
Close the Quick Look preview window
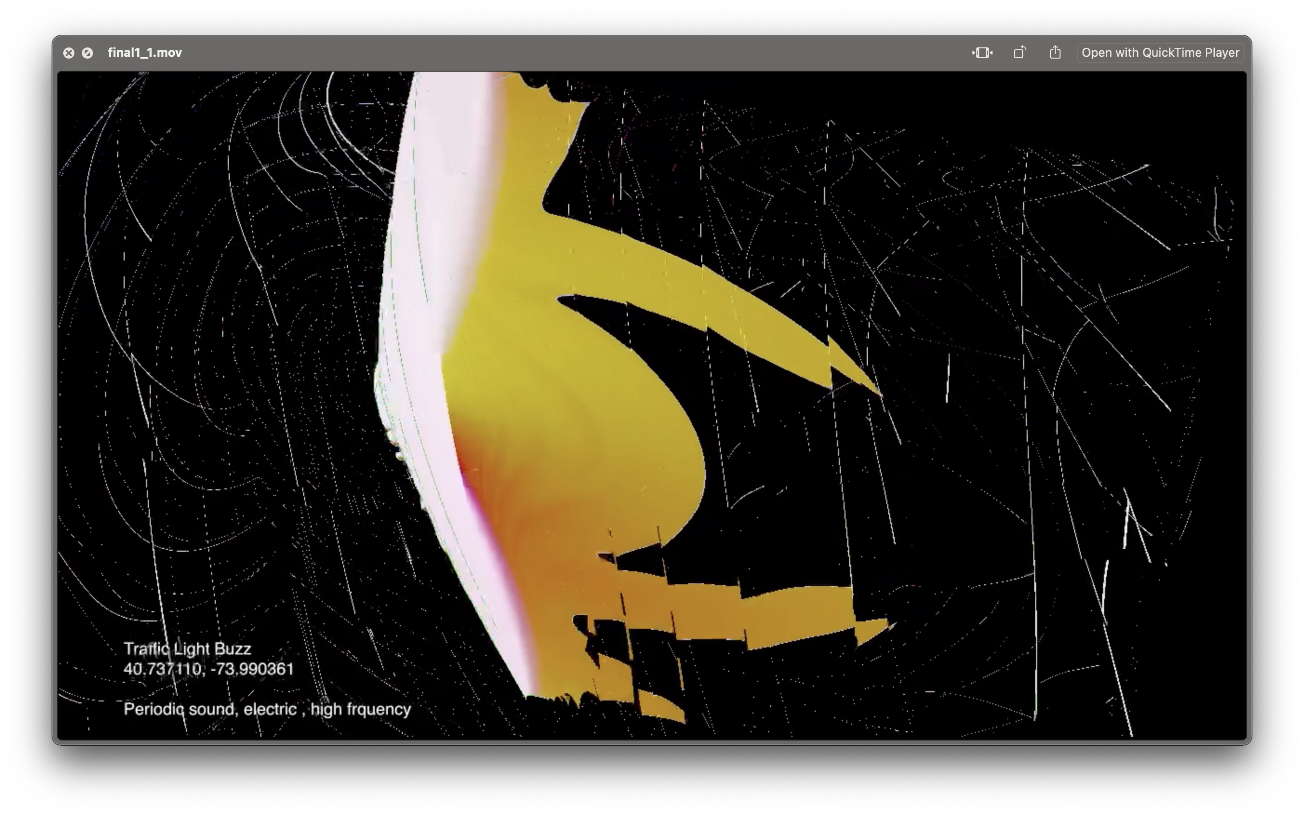69,53
